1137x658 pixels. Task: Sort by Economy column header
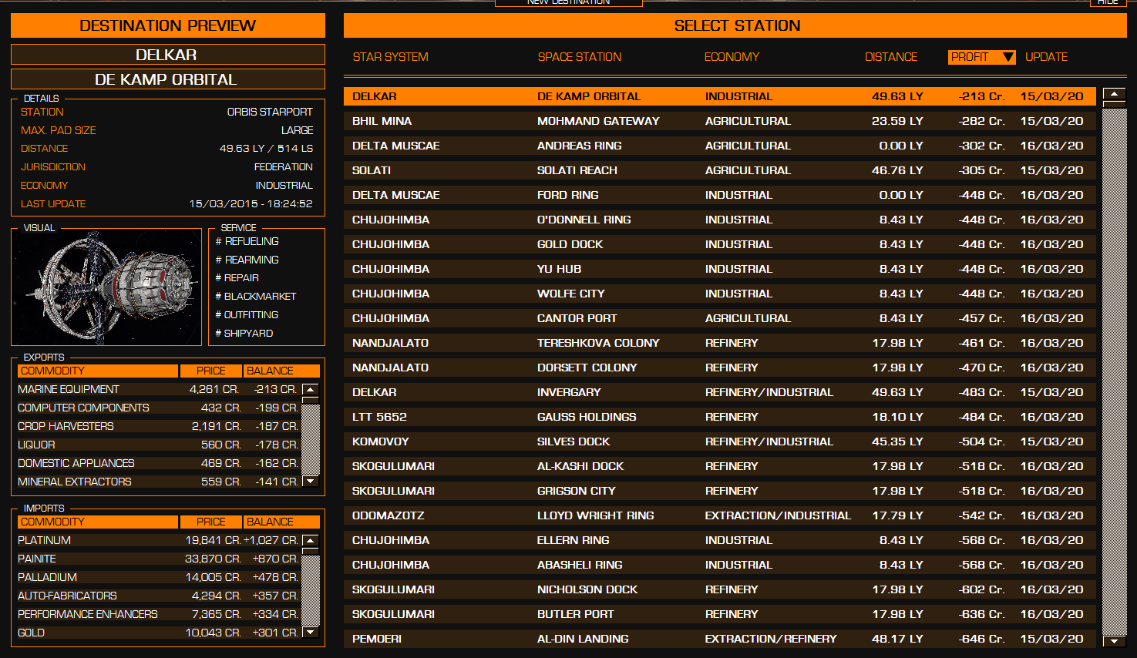click(732, 57)
